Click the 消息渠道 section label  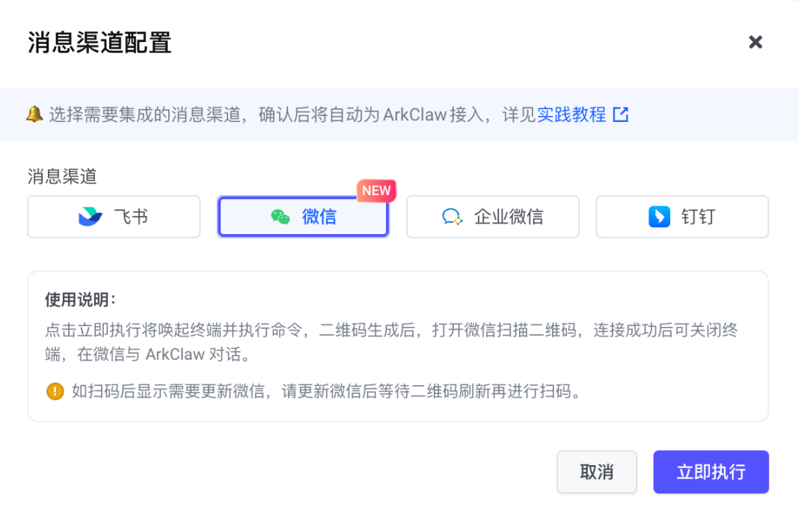pos(62,176)
